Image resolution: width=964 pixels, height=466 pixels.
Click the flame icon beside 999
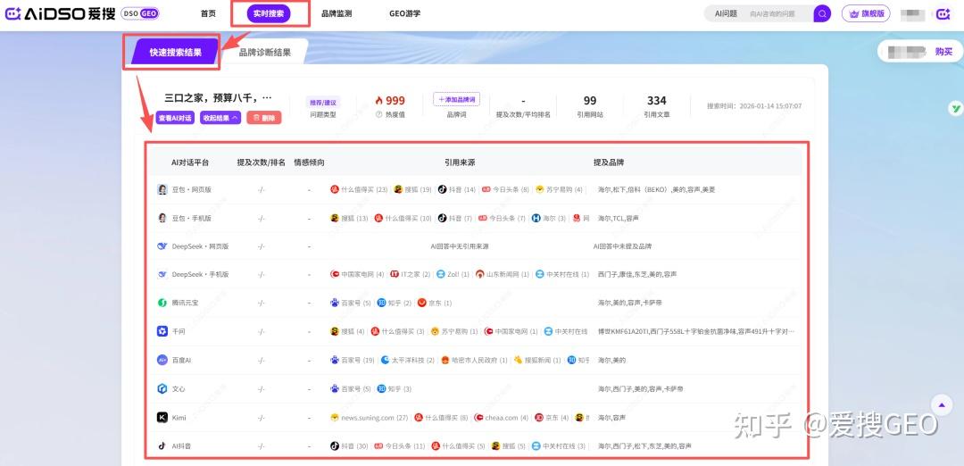[378, 100]
